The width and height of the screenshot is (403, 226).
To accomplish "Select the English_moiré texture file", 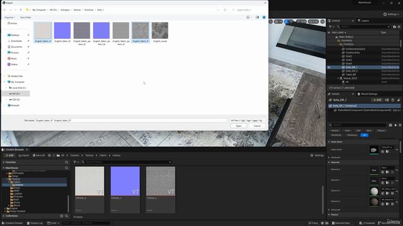I will (160, 31).
